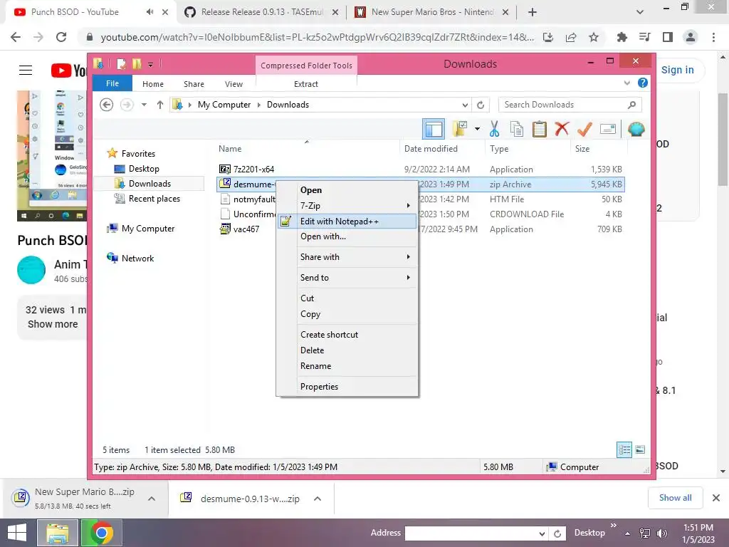Open recent locations dropdown arrow
Viewport: 729px width, 547px height.
[144, 105]
